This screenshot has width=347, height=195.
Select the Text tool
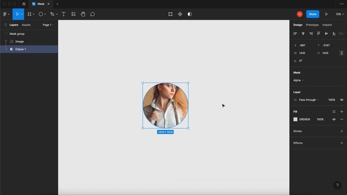[x=63, y=14]
